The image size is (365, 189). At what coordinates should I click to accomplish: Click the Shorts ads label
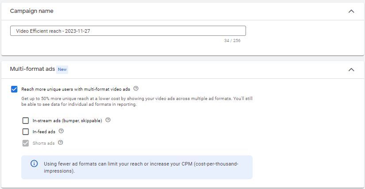click(43, 143)
